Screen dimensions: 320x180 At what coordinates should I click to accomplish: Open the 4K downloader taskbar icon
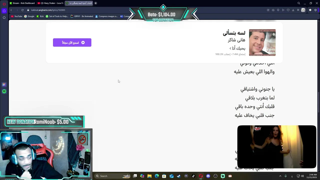[x=186, y=176]
